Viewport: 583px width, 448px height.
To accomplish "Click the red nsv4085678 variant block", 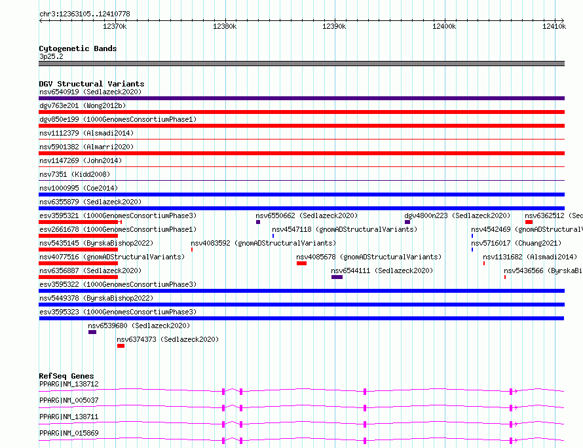I will click(301, 263).
